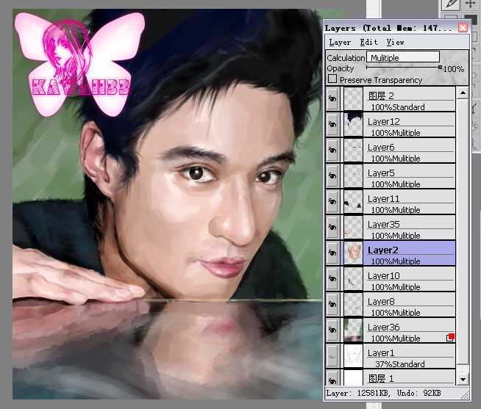Hide Layer8 with the eye icon
Screen dimensions: 481x409
point(332,305)
